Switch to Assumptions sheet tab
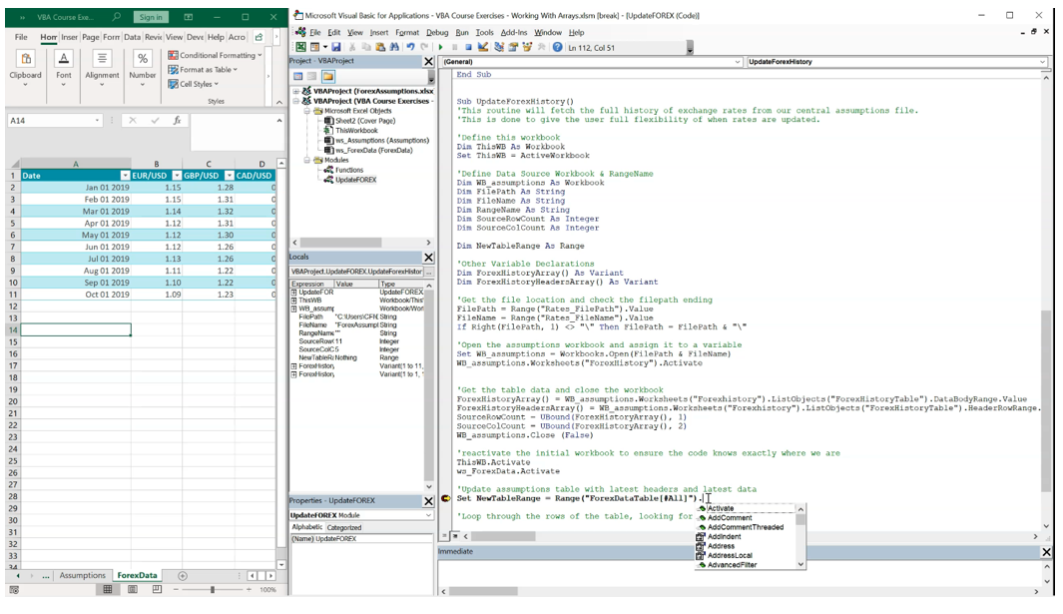The width and height of the screenshot is (1063, 614). click(x=82, y=575)
